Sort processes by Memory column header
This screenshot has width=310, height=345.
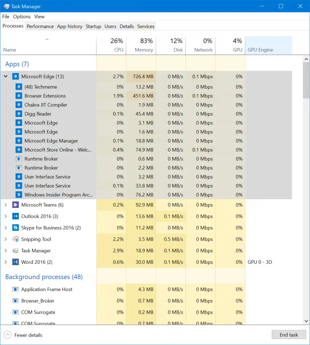coord(141,45)
